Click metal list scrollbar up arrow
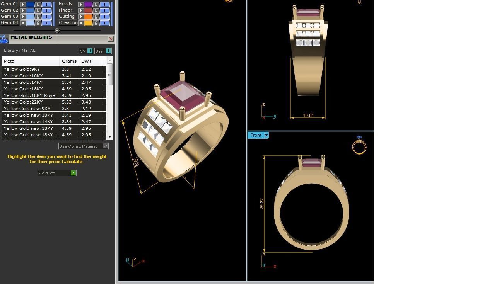Viewport: 480px width, 284px height. point(110,60)
